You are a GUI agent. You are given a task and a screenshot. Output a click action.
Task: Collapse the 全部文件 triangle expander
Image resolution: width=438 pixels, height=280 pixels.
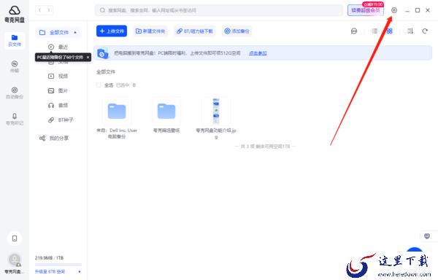[75, 33]
